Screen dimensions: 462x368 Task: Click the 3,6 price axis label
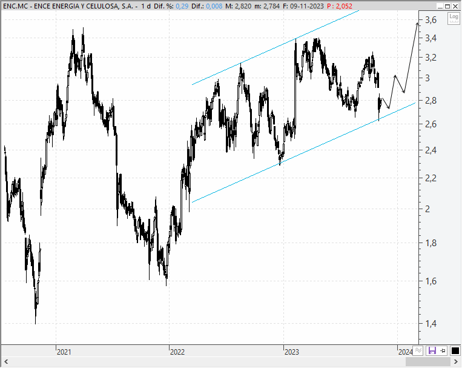click(431, 20)
